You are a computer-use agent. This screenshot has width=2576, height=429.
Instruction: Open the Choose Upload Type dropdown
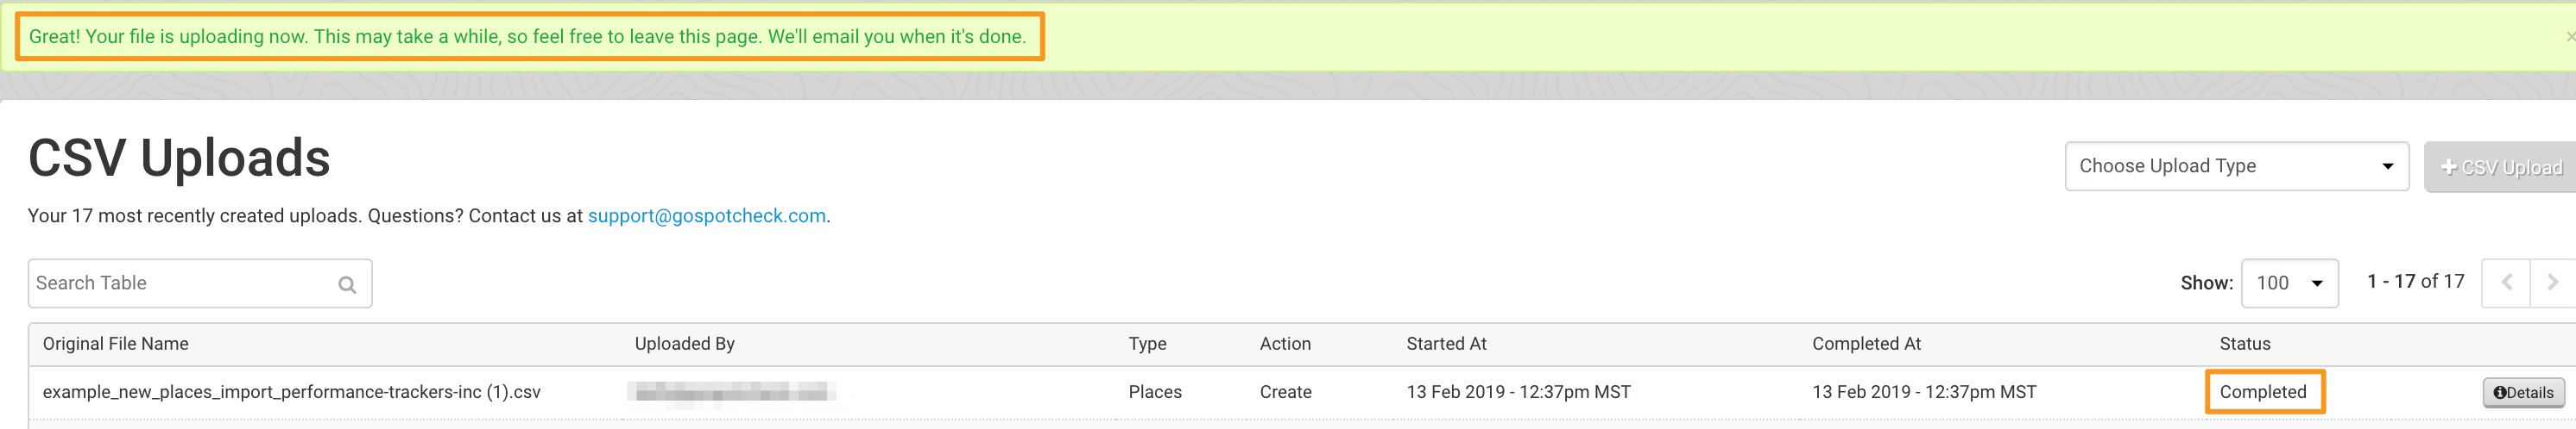[x=2236, y=165]
